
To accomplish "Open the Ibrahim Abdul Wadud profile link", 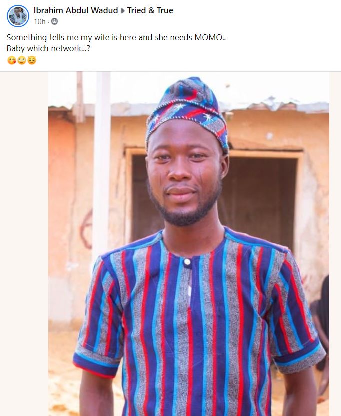I will (x=76, y=10).
